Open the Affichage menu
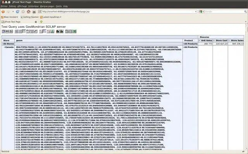This screenshot has height=154, width=248. 22,6
